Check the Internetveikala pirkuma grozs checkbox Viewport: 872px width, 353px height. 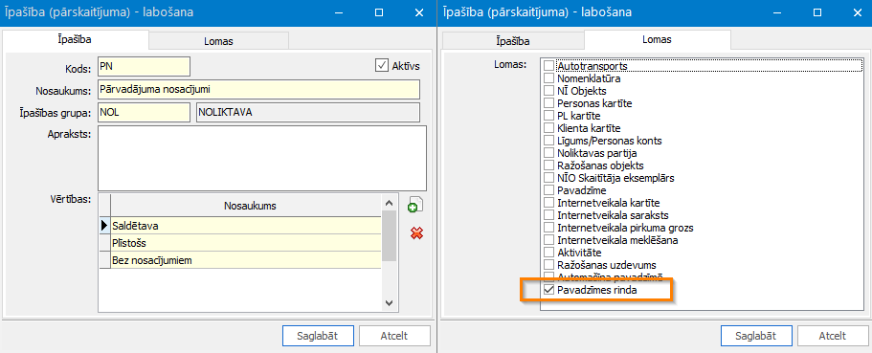click(x=548, y=228)
